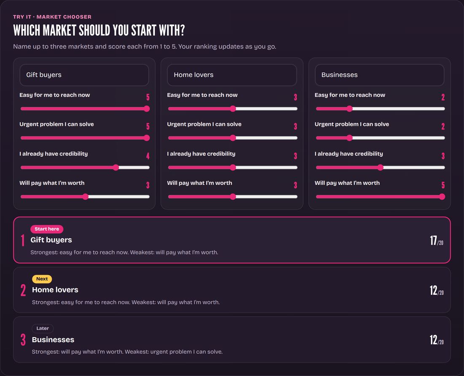464x376 pixels.
Task: Adjust Home lovers credibility slider
Action: pyautogui.click(x=232, y=167)
